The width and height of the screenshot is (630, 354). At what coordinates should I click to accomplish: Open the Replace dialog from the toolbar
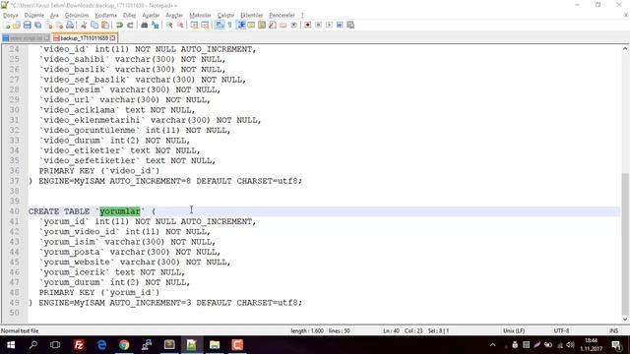click(156, 25)
